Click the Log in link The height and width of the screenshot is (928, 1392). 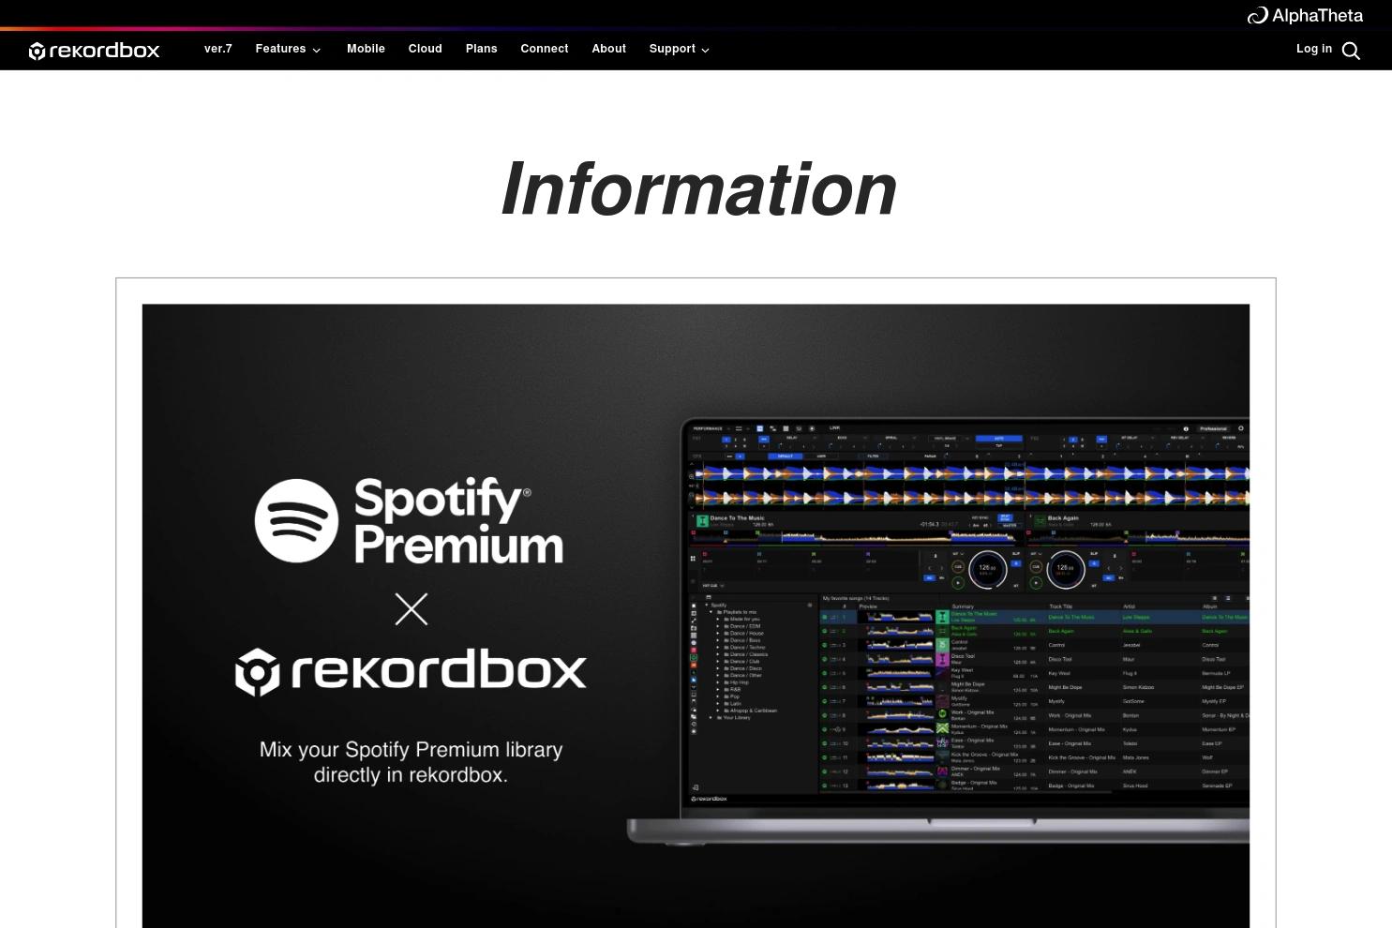coord(1313,49)
